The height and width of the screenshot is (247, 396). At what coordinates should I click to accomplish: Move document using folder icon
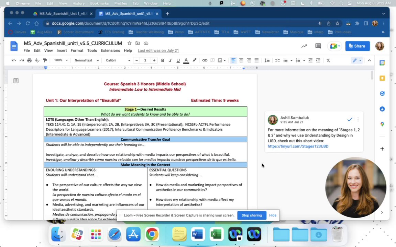point(137,43)
